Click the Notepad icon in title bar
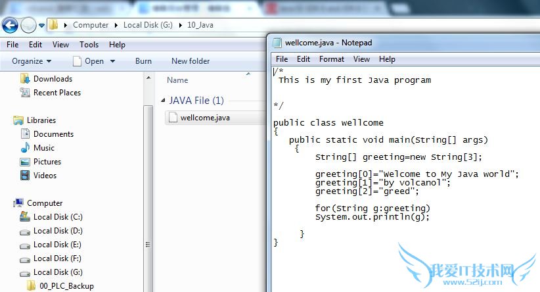 pos(277,43)
